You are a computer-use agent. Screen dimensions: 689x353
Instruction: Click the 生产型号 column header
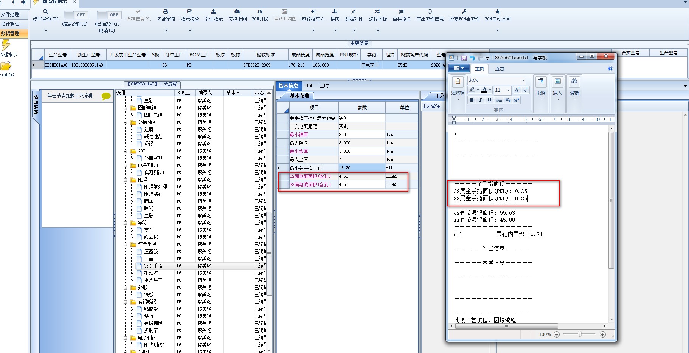[57, 55]
